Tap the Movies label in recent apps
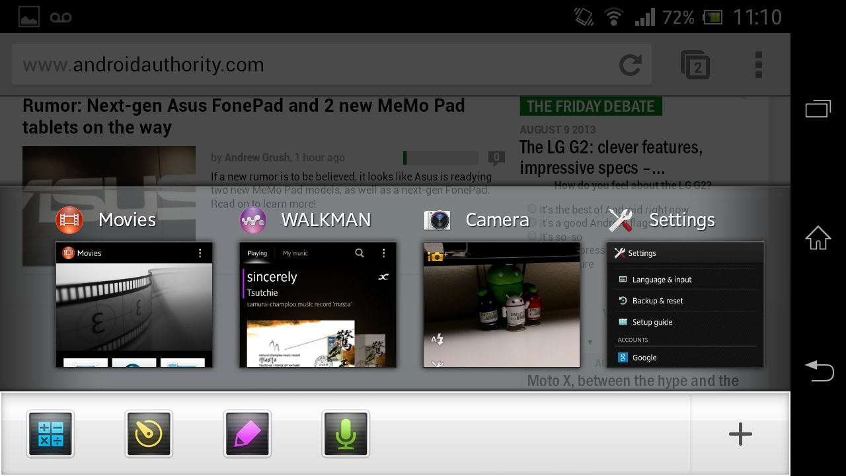 coord(127,220)
